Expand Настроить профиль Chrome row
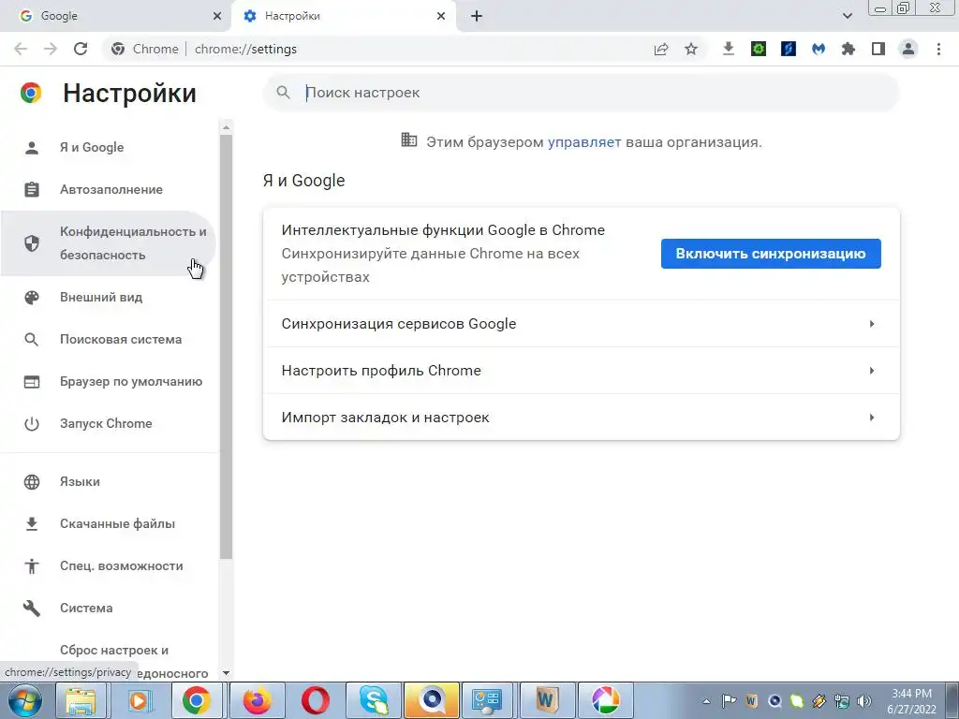Viewport: 959px width, 719px height. (x=581, y=371)
